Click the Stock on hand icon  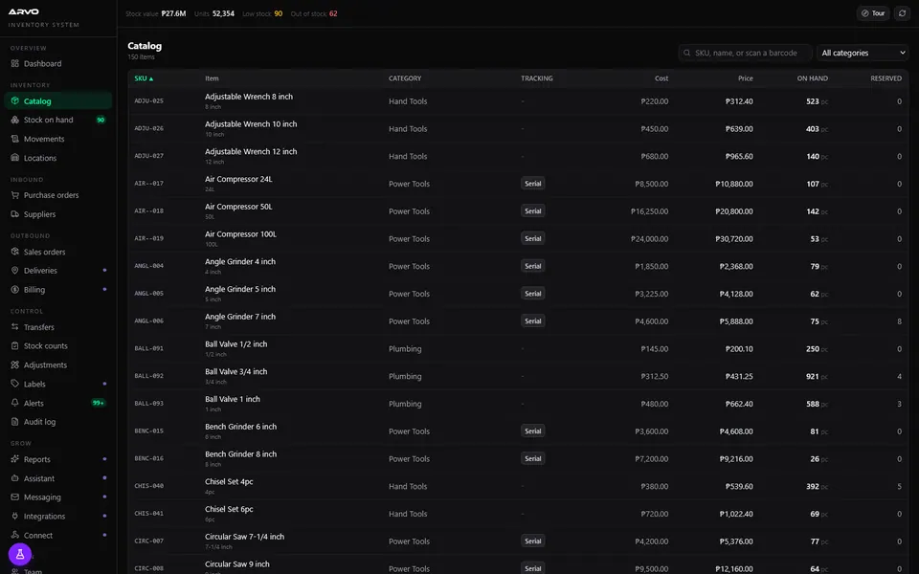click(15, 120)
